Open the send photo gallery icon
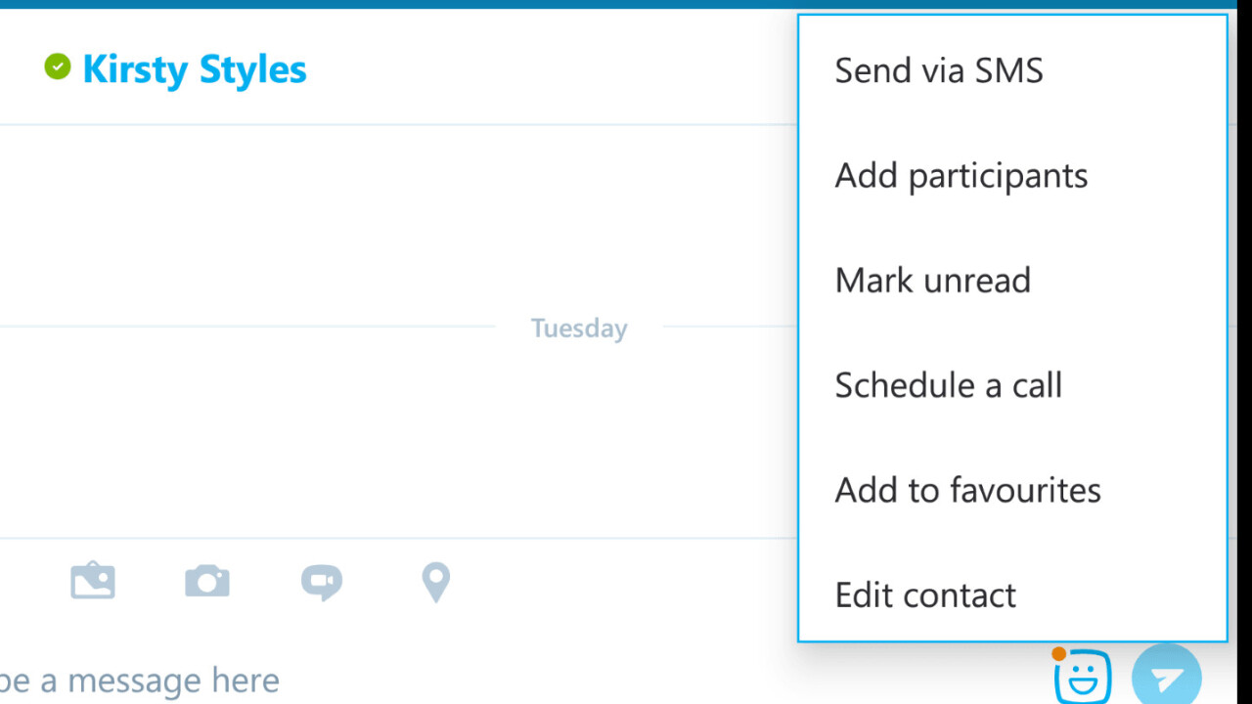The image size is (1252, 704). pyautogui.click(x=93, y=582)
